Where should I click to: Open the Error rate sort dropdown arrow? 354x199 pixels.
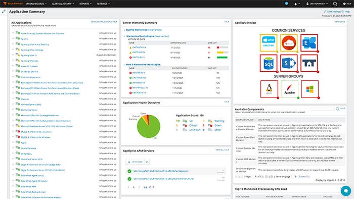point(147,162)
